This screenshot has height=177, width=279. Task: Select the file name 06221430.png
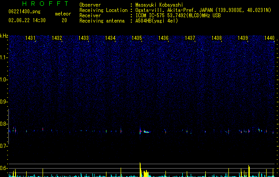(x=24, y=12)
